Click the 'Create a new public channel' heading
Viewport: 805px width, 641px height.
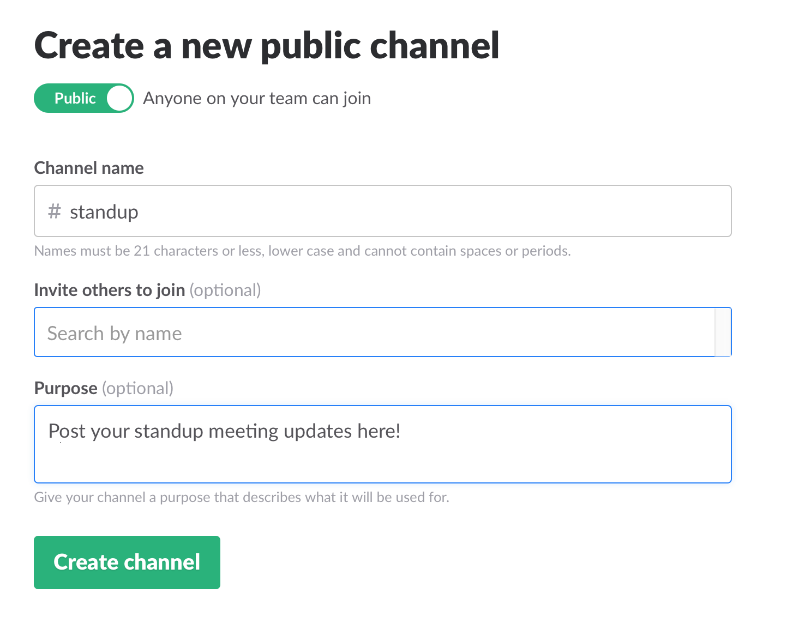(267, 46)
